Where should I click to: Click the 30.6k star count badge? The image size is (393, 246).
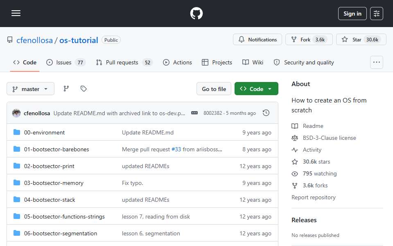pos(372,40)
